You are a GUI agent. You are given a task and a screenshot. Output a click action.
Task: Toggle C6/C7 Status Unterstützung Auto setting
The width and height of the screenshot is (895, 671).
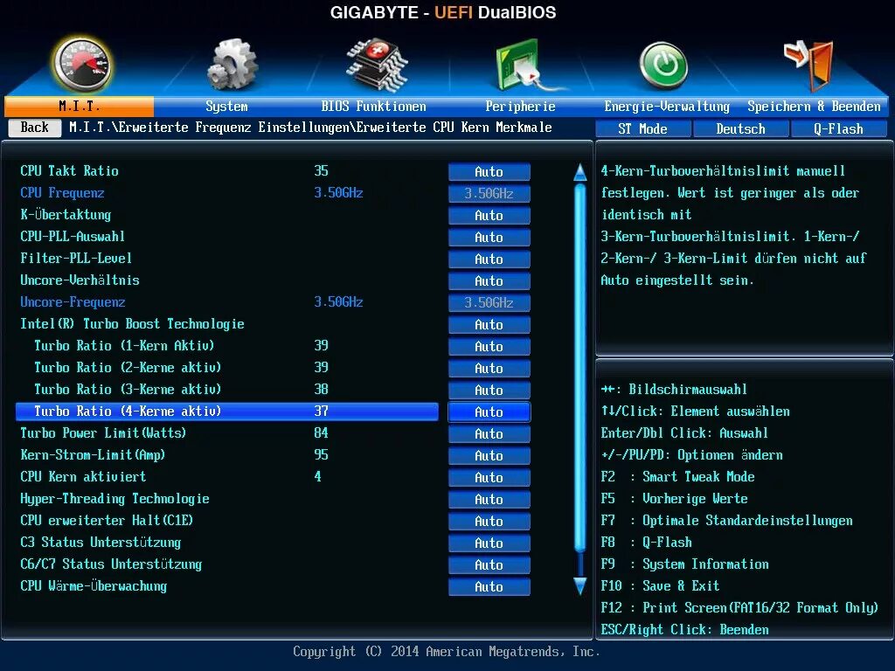pyautogui.click(x=489, y=564)
